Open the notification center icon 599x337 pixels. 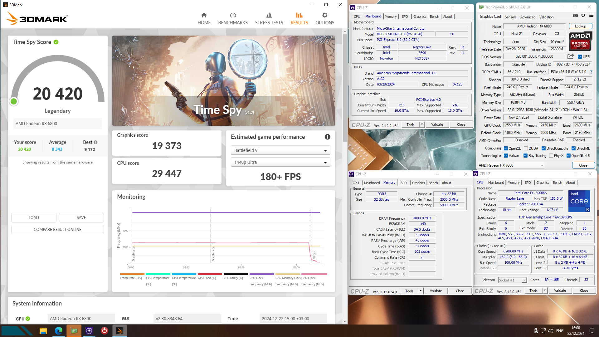(x=592, y=331)
